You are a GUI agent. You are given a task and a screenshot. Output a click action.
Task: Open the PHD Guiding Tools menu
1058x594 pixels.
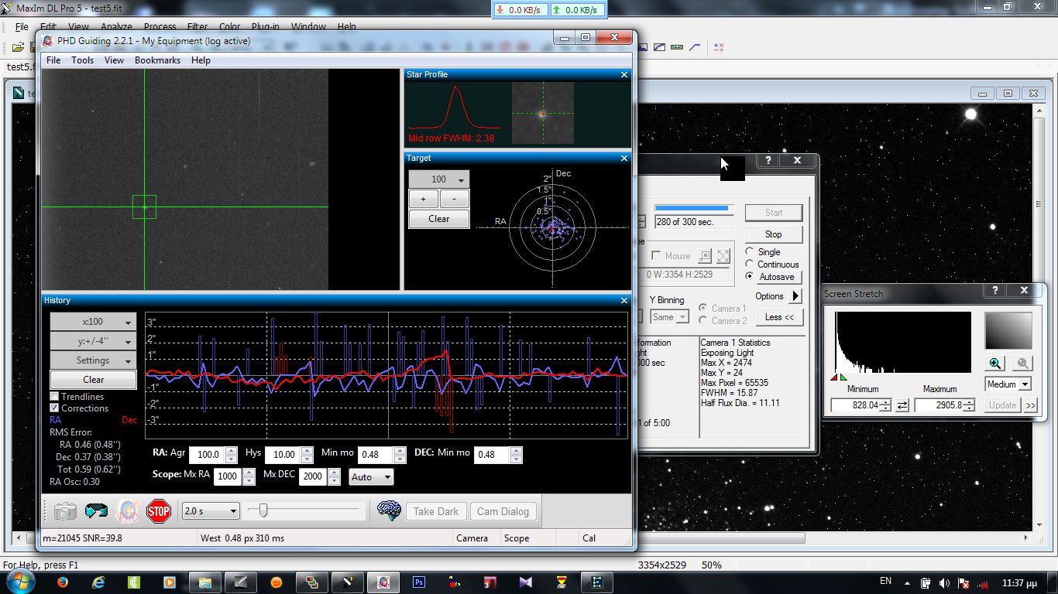click(82, 60)
